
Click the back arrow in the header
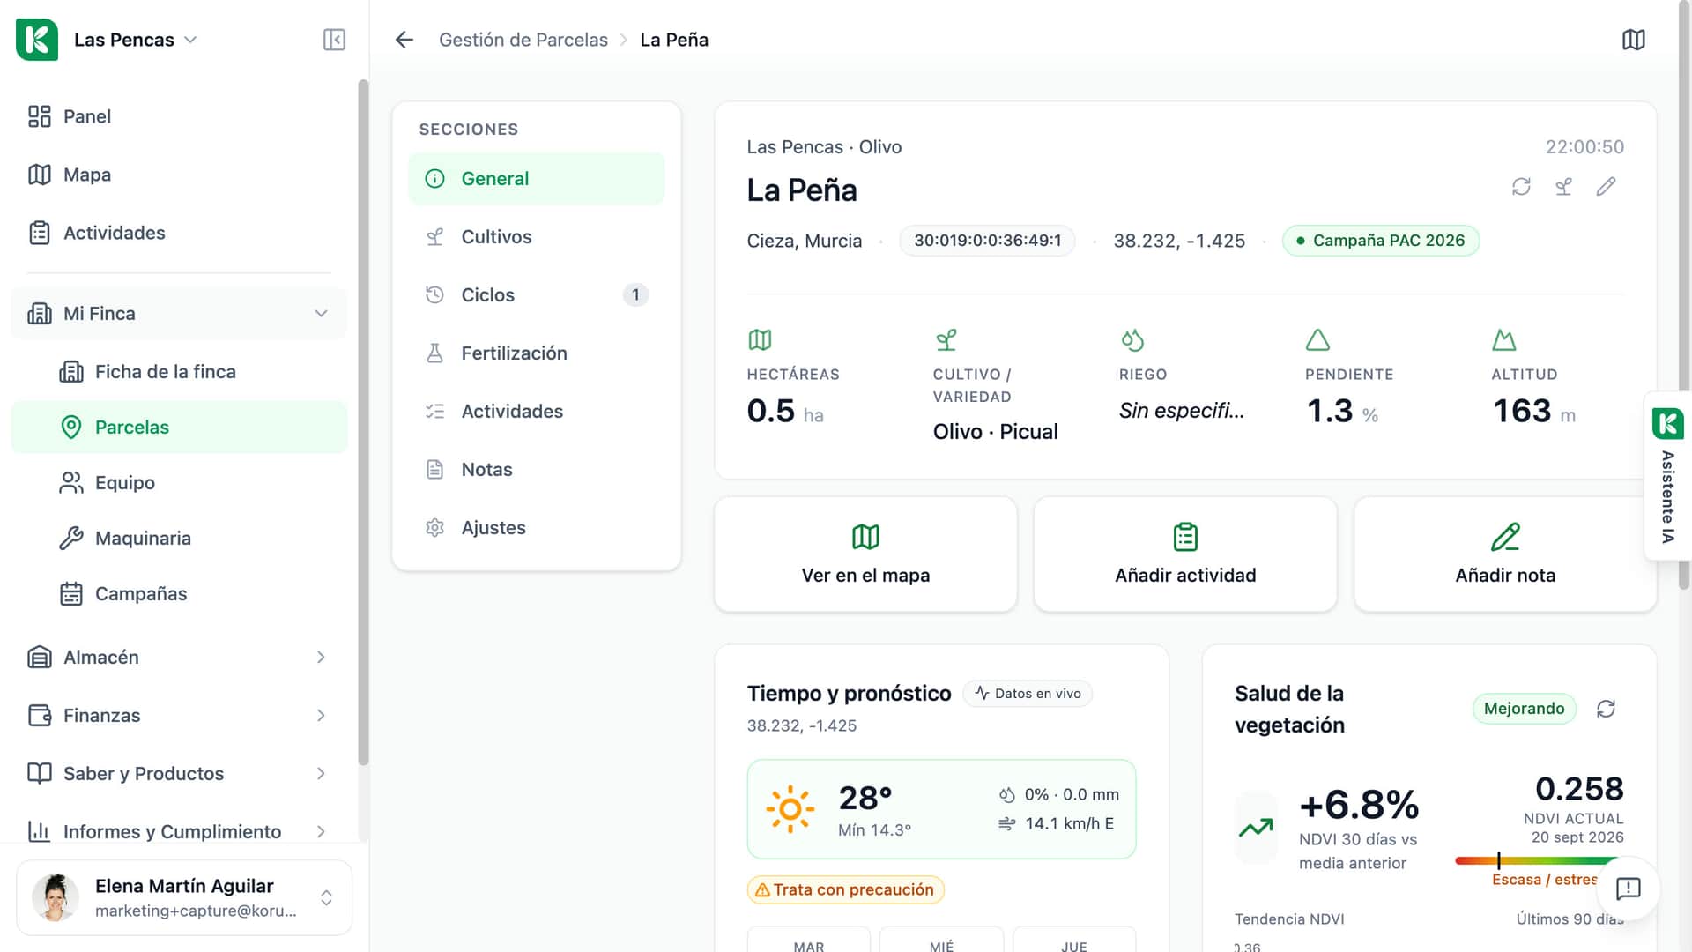[404, 40]
